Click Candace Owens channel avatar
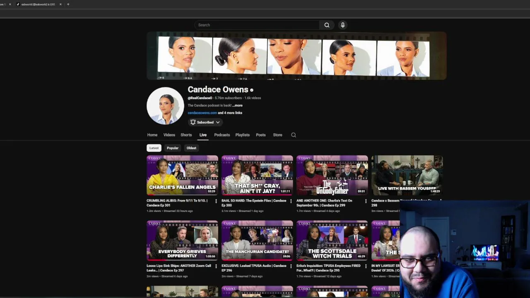The image size is (530, 298). pyautogui.click(x=165, y=106)
